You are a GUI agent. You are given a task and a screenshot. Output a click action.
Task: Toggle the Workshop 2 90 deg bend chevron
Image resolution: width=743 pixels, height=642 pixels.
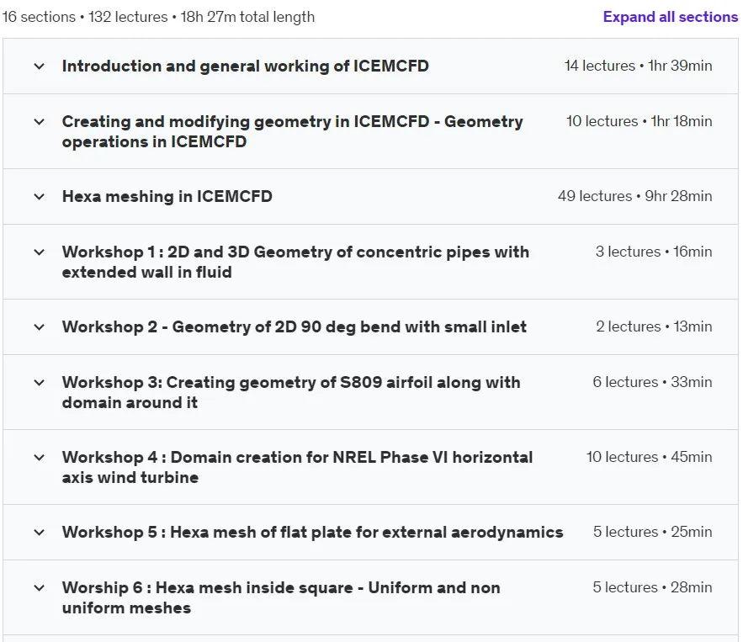pos(40,327)
